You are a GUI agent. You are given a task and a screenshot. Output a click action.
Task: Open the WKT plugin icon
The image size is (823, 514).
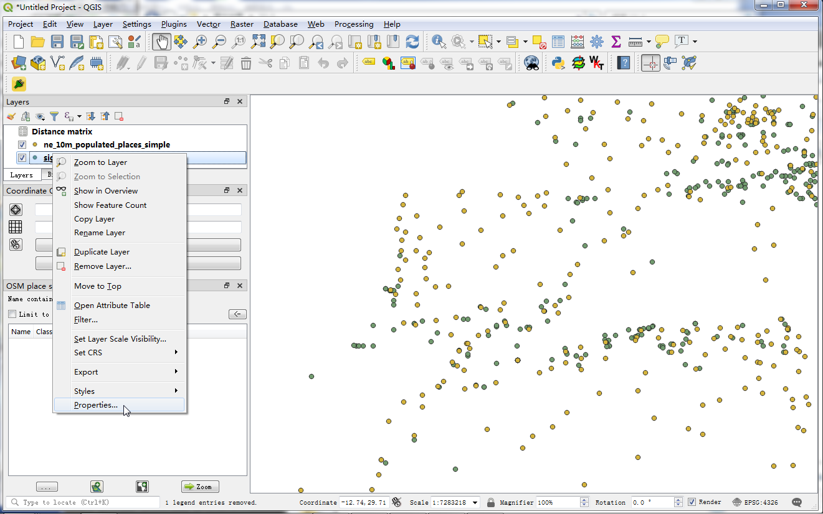pos(597,63)
